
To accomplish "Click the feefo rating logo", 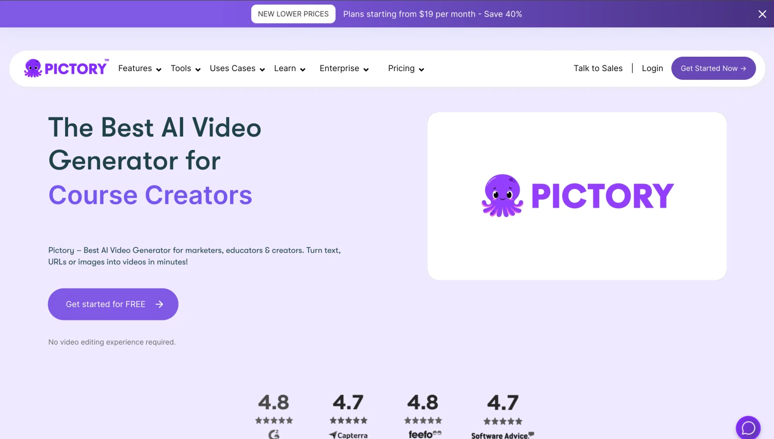I will 423,434.
